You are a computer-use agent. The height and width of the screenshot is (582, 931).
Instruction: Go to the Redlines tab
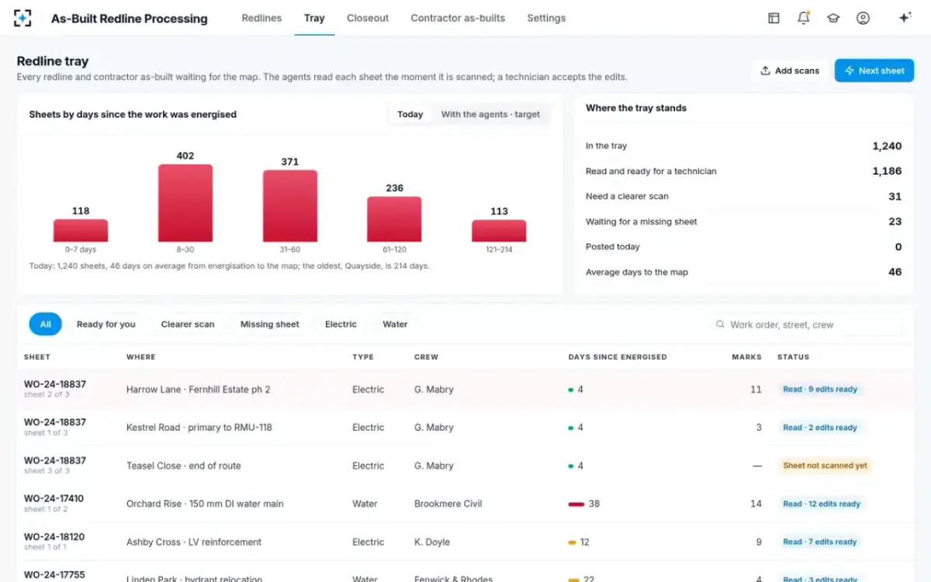coord(261,18)
